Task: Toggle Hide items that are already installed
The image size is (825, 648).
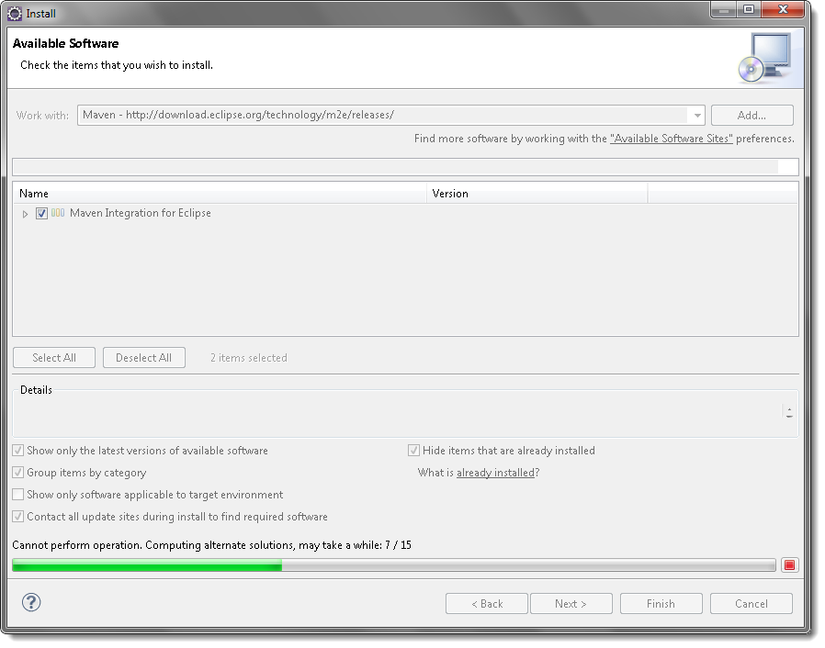Action: click(413, 451)
